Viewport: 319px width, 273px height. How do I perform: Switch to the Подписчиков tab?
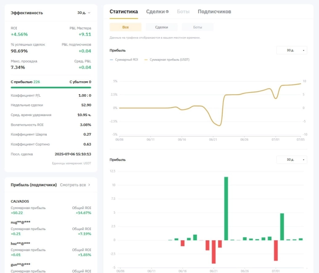[x=214, y=12]
